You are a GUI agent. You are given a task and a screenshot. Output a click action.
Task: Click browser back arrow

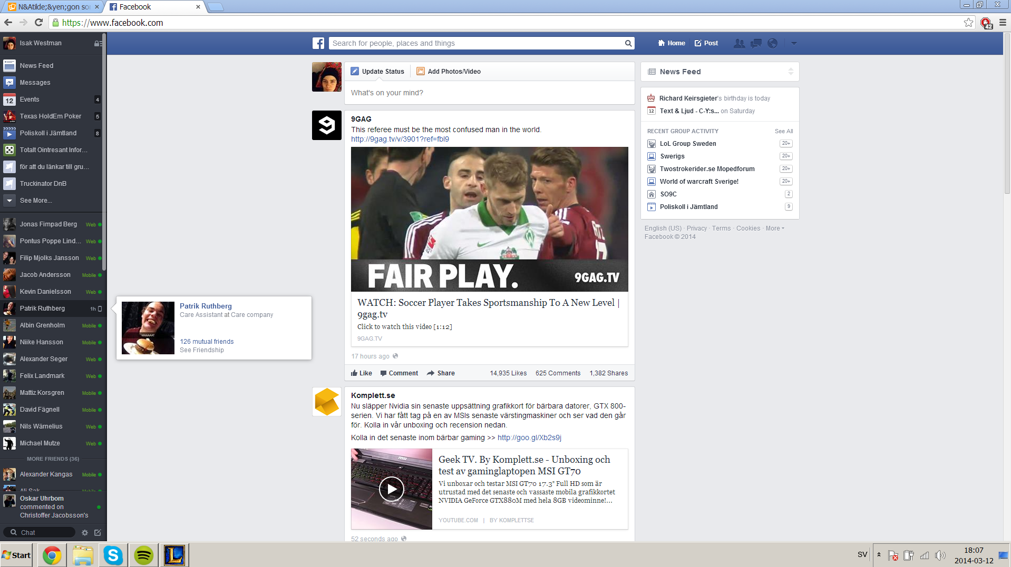(x=8, y=23)
